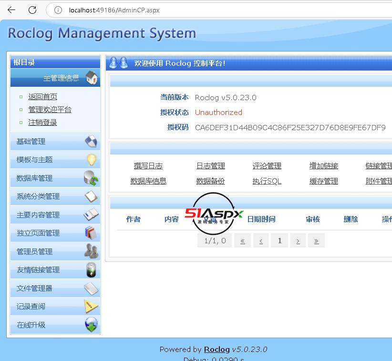Open the 在线升级 sidebar menu
The width and height of the screenshot is (392, 361).
tap(55, 325)
